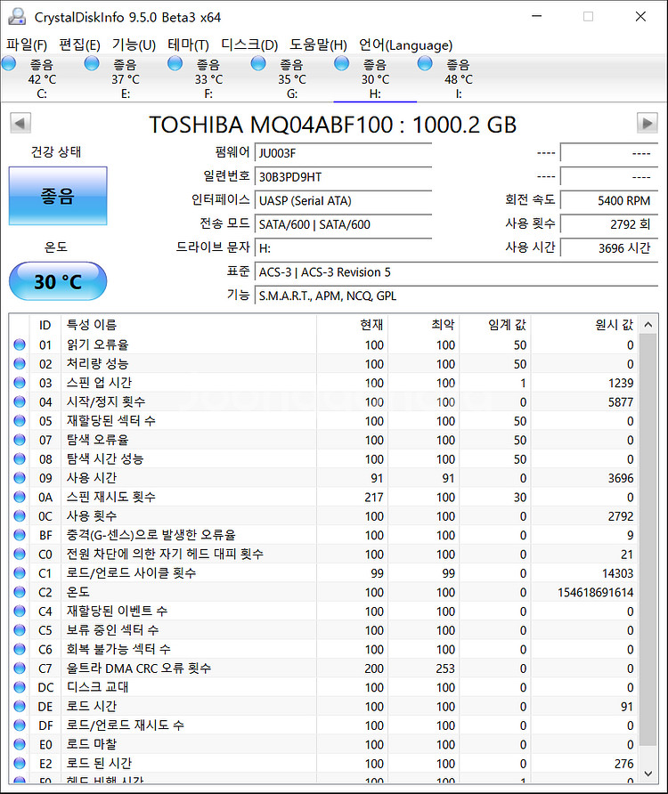Click the standard field ACS-3 Revision 5
The width and height of the screenshot is (668, 794).
[x=456, y=272]
